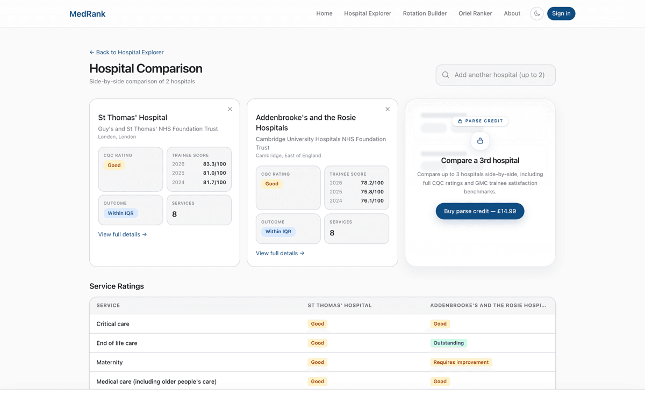Click the Sign in button

click(x=561, y=13)
